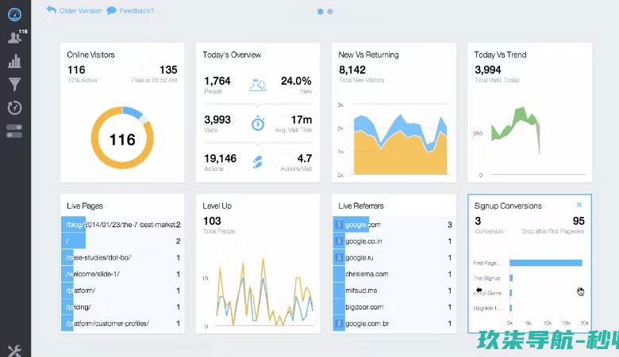The height and width of the screenshot is (357, 619).
Task: Click the 116 donut chart in Online Visitors
Action: coord(122,138)
